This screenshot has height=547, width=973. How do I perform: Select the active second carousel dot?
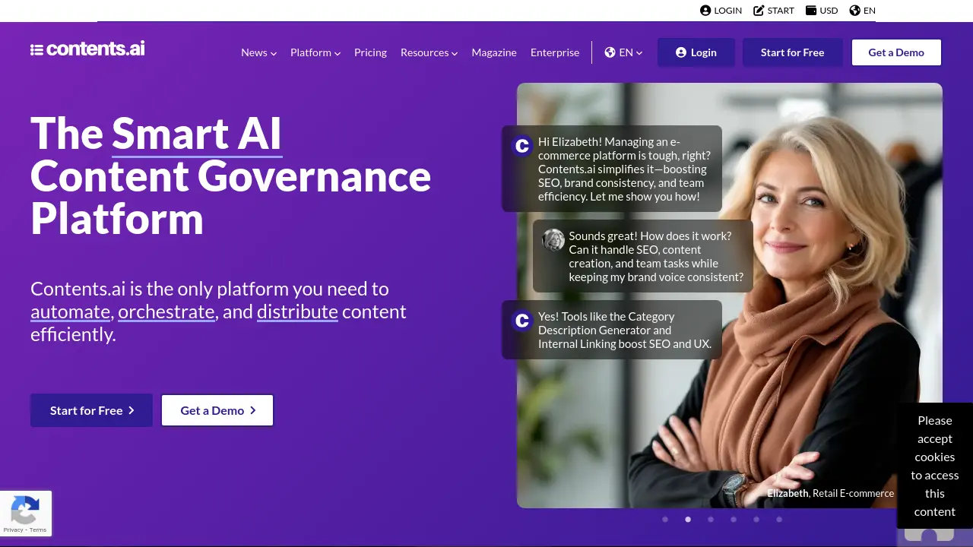[x=688, y=520]
